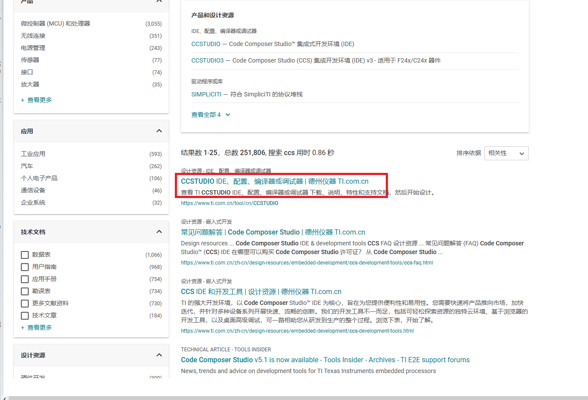Show more product categories via 查看更多
Viewport: 588px width, 400px height.
coord(37,100)
